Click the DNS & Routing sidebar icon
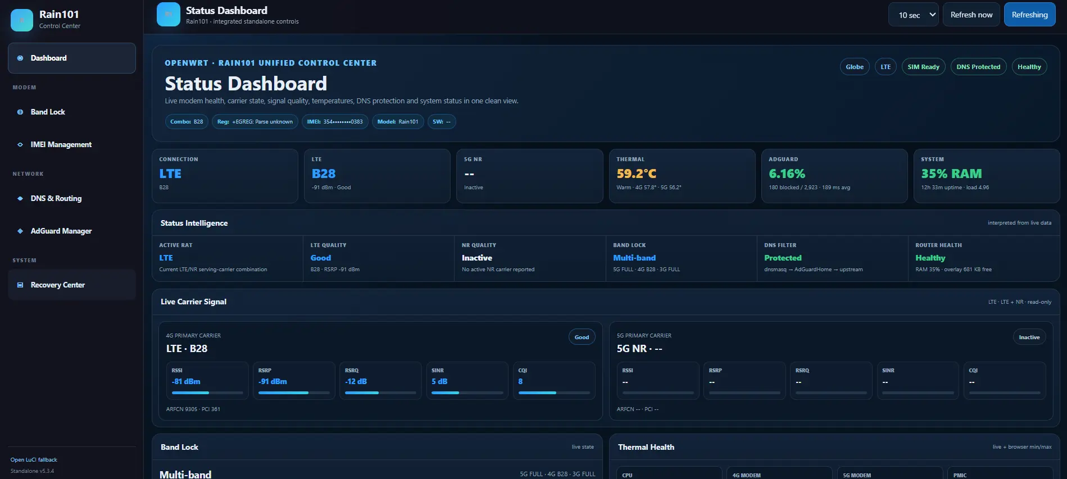Viewport: 1067px width, 479px height. click(20, 198)
